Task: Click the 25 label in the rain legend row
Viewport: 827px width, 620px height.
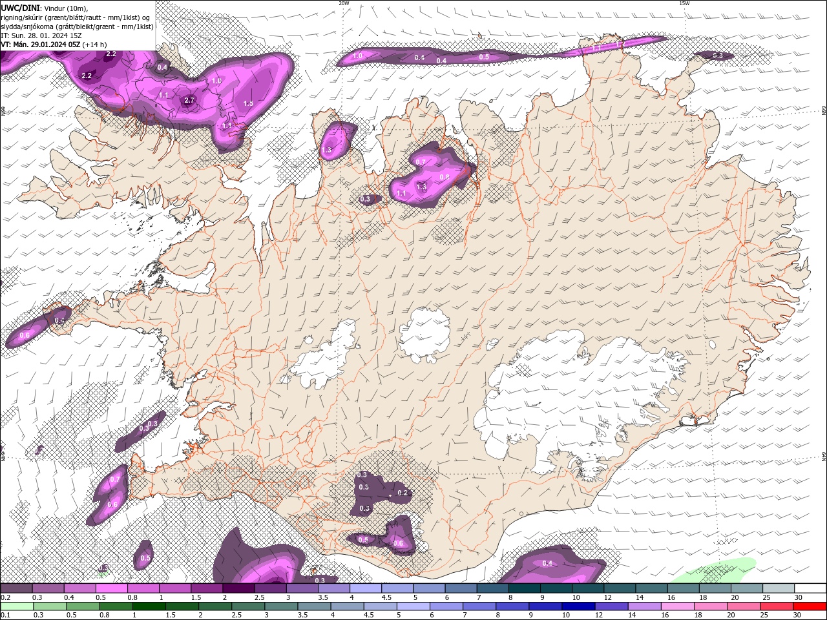Action: (764, 615)
